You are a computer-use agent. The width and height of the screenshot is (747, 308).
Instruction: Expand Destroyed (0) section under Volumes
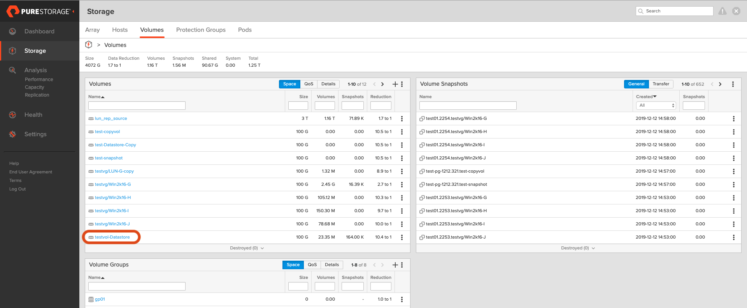247,248
